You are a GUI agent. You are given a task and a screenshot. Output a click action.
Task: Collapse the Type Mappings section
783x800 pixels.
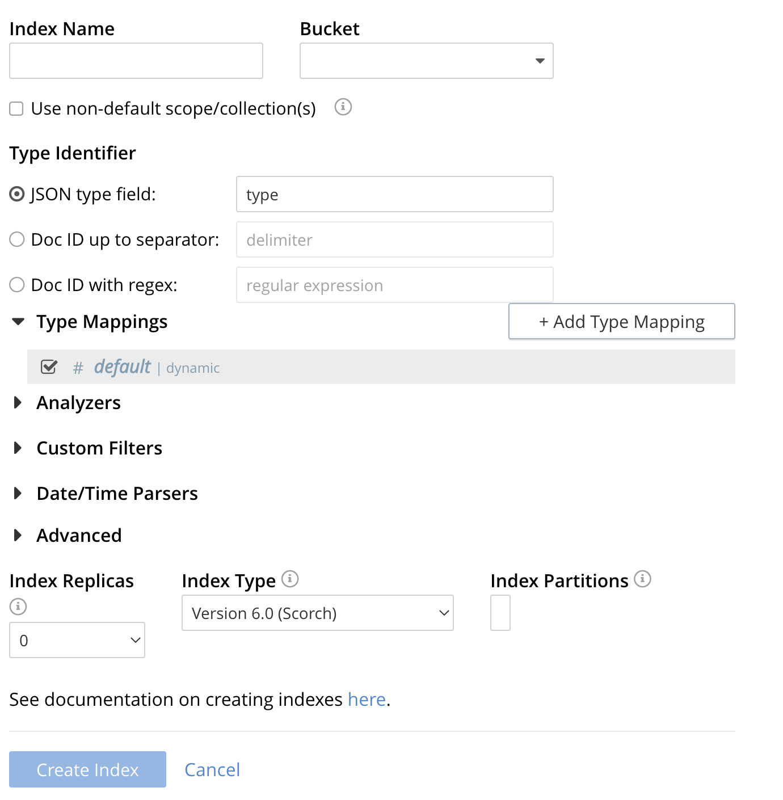[x=18, y=322]
